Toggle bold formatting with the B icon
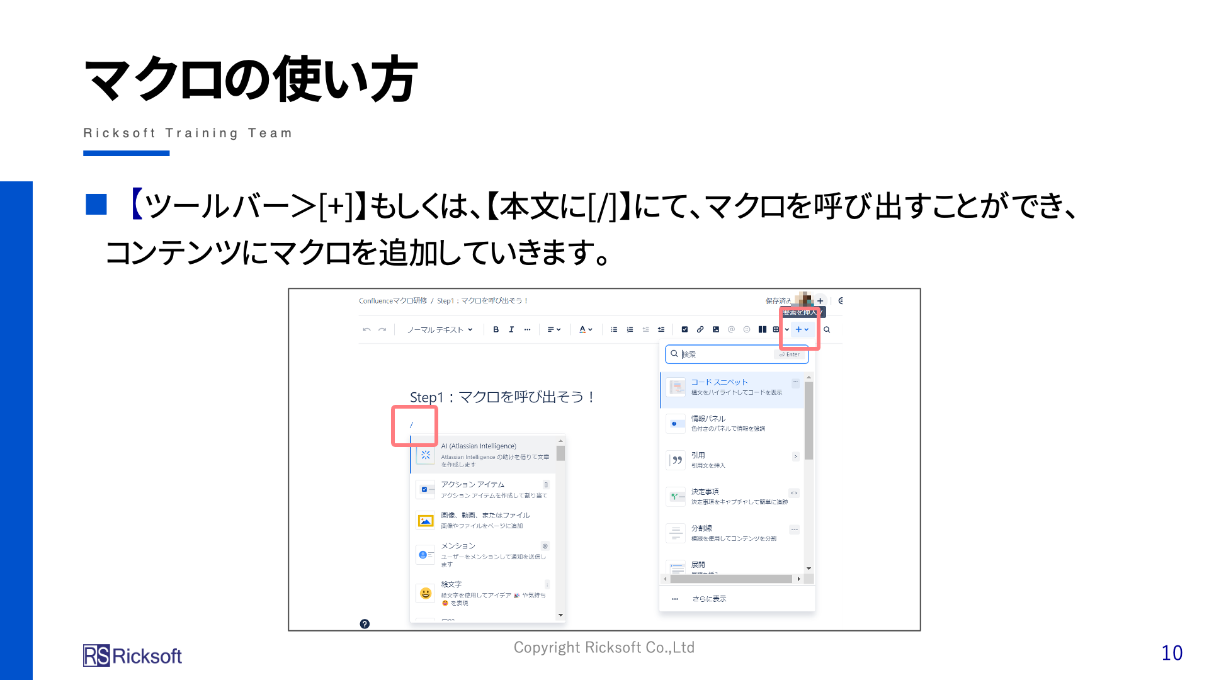The width and height of the screenshot is (1209, 680). pyautogui.click(x=496, y=329)
